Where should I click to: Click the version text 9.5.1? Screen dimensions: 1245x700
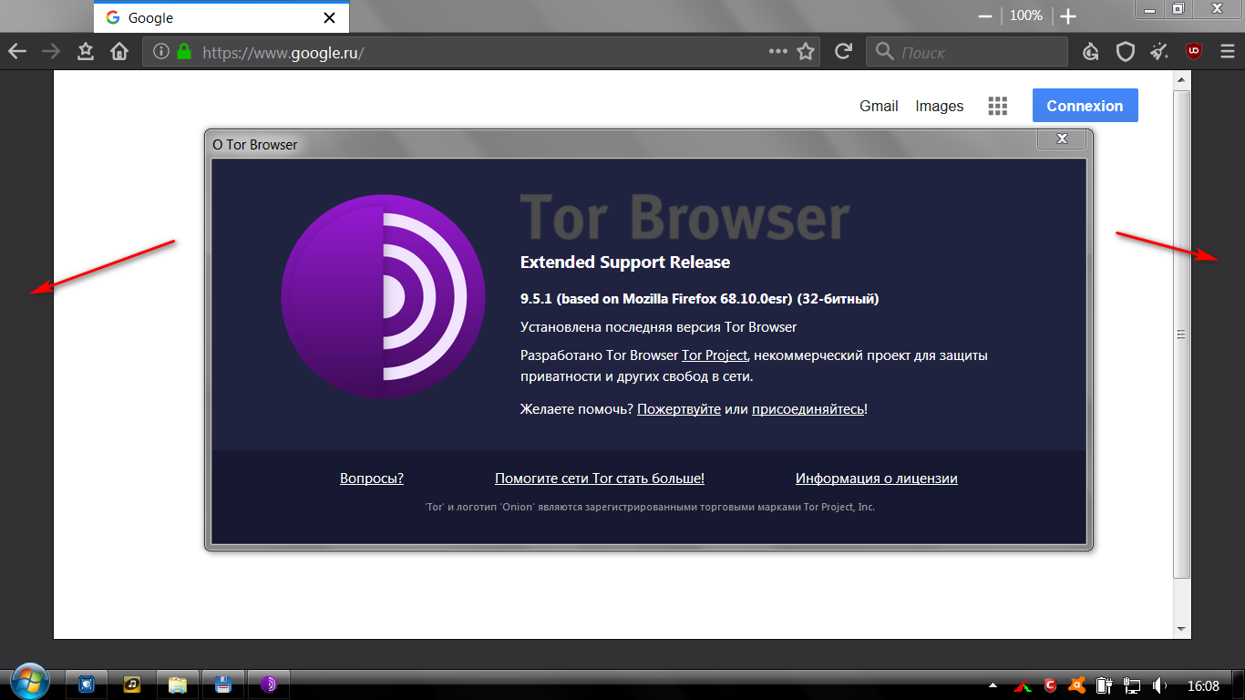[700, 299]
